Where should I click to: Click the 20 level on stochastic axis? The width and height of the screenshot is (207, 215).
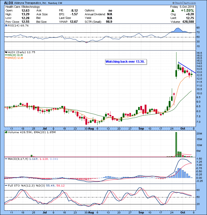coord(198,204)
